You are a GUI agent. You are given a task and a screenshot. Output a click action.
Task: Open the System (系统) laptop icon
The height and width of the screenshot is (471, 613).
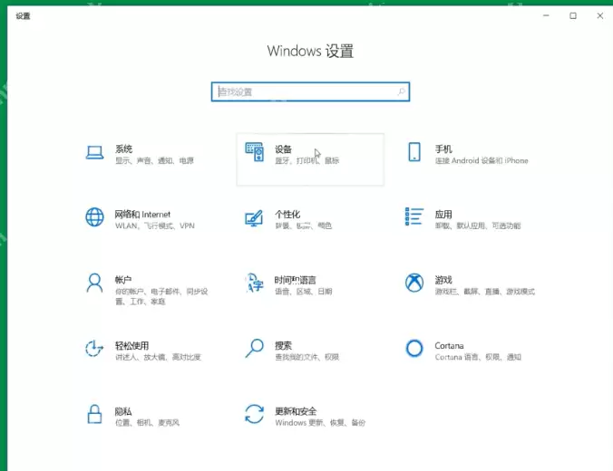(94, 152)
